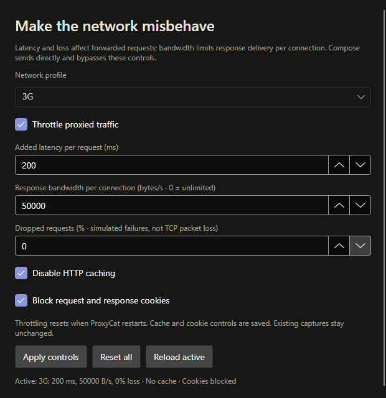
Task: Uncheck Throttle proxied traffic checkbox
Action: (21, 124)
